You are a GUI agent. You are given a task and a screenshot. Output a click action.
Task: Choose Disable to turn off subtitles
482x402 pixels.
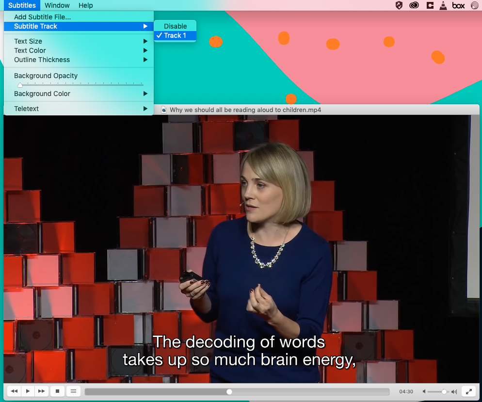175,26
